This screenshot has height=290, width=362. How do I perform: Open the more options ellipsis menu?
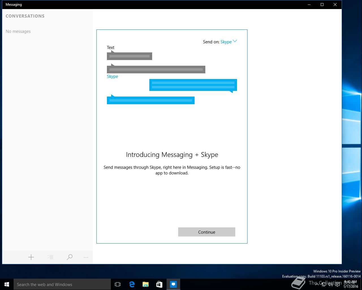click(x=86, y=257)
